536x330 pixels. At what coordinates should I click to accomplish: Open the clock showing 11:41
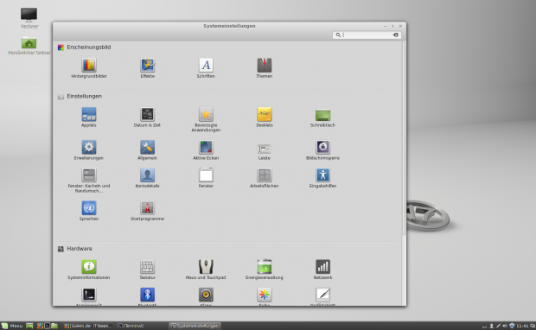coord(522,326)
